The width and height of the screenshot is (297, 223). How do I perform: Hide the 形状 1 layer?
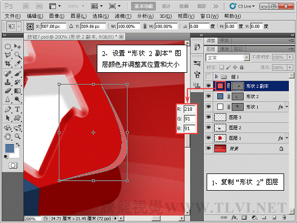coord(209,107)
